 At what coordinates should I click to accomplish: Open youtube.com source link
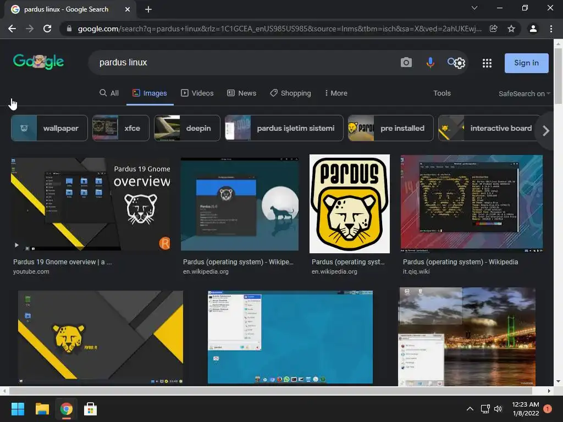pyautogui.click(x=31, y=271)
